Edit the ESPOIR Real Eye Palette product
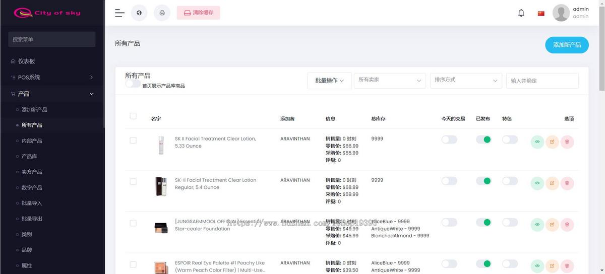Viewport: 605px width, 274px height. 552,266
